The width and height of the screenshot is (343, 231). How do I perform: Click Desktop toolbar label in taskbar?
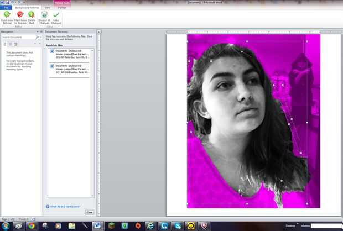(290, 226)
